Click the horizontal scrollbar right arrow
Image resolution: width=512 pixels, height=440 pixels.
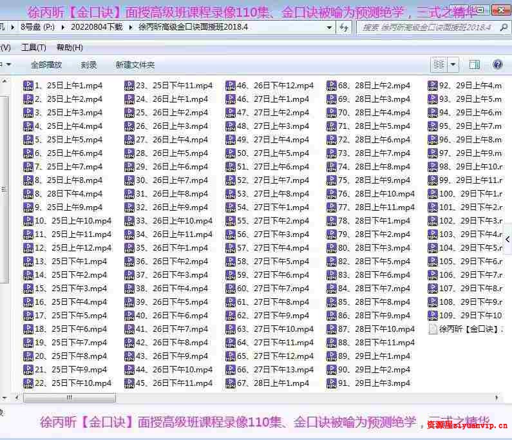tap(497, 397)
